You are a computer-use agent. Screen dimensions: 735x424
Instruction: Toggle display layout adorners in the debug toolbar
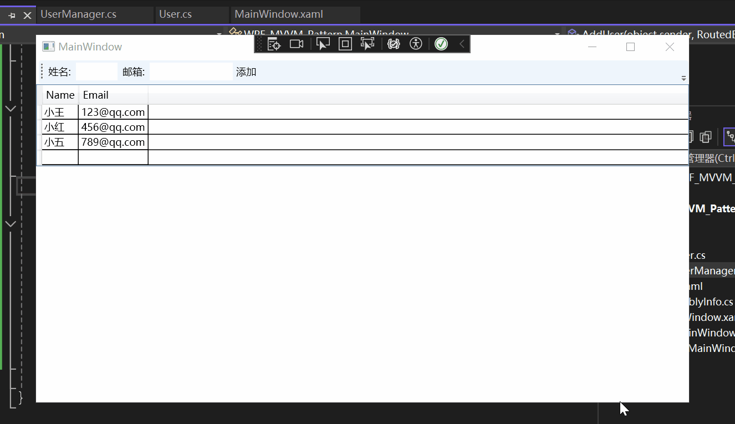point(345,43)
